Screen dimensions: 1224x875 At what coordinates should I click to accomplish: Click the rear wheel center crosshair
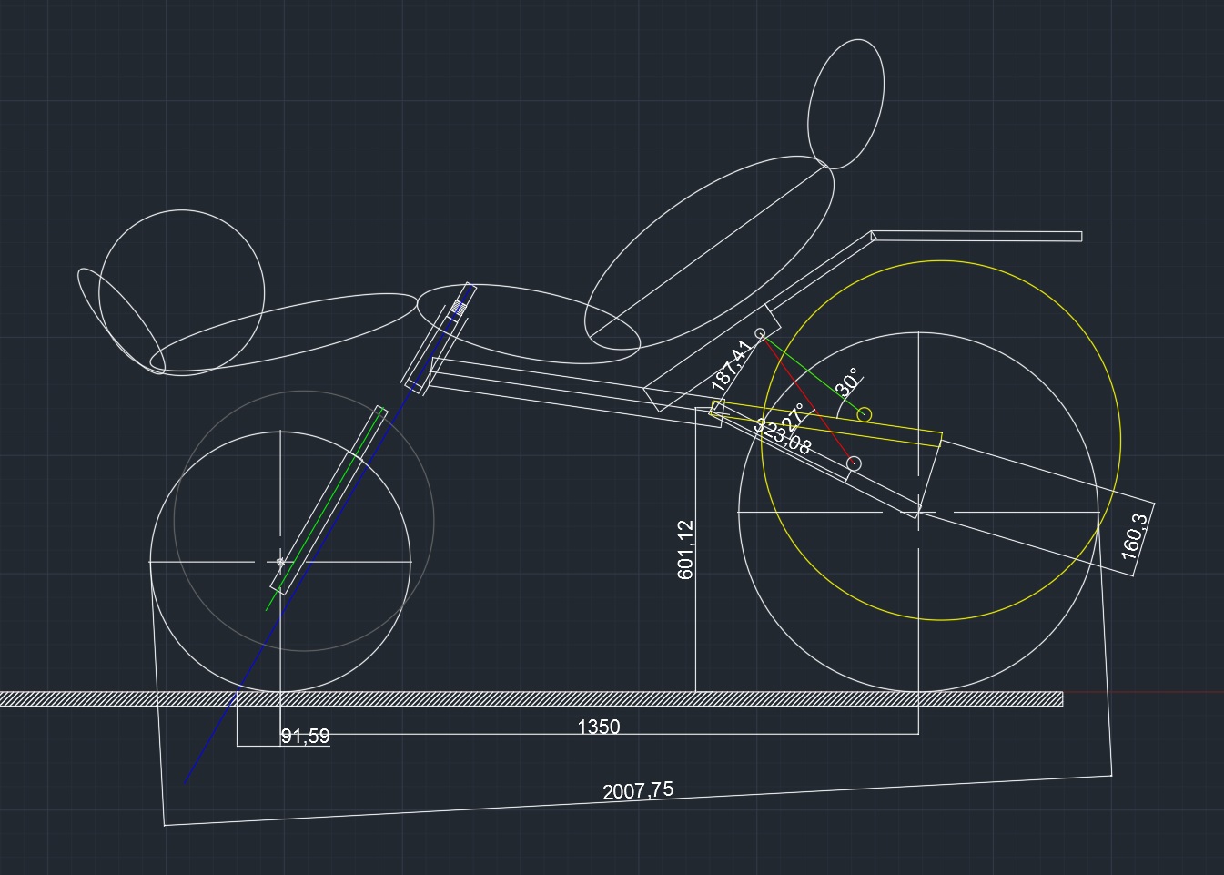(x=918, y=513)
